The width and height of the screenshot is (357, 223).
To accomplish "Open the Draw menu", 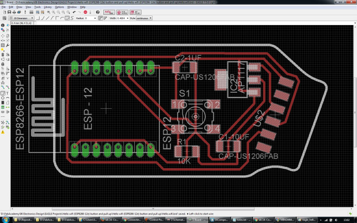I will click(19, 7).
